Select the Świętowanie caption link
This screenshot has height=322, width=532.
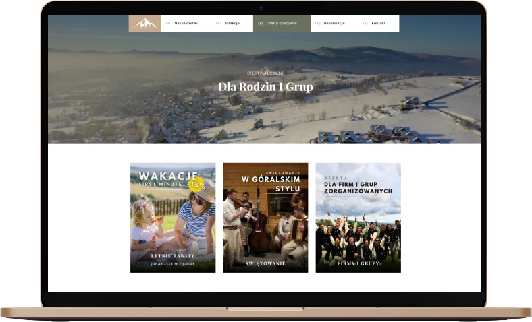pyautogui.click(x=265, y=263)
